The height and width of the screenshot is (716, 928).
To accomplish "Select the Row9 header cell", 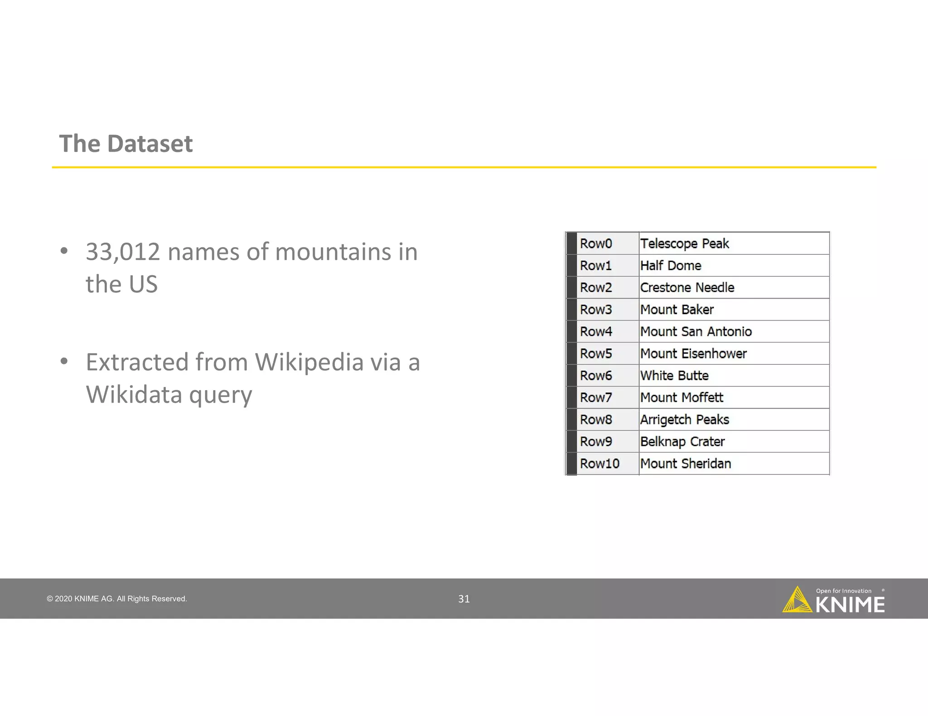I will pos(607,441).
